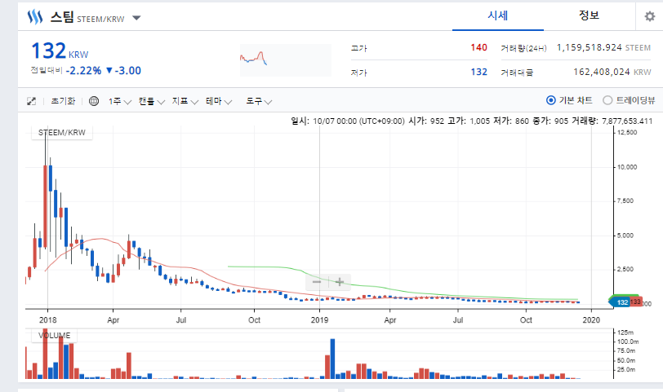
Task: Click the 2019 label on time axis
Action: 319,319
